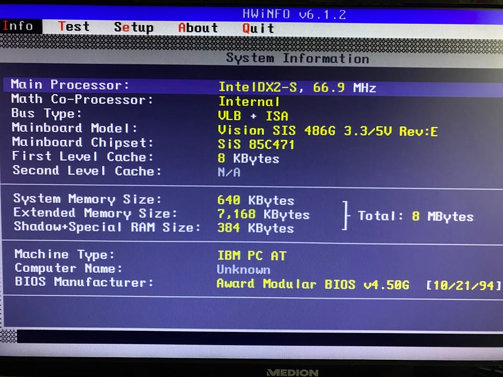This screenshot has height=377, width=503.
Task: Click the Extended Memory Size label
Action: pyautogui.click(x=95, y=213)
